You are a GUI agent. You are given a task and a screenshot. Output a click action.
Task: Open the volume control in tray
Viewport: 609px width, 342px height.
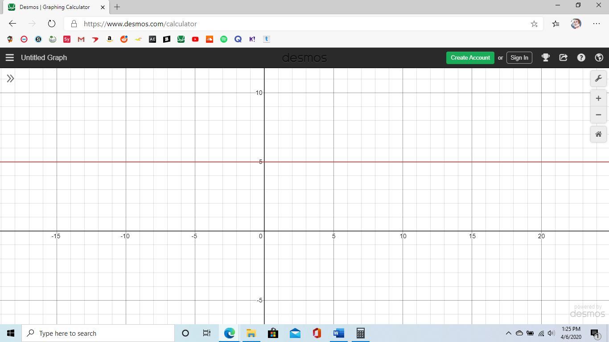(x=551, y=333)
